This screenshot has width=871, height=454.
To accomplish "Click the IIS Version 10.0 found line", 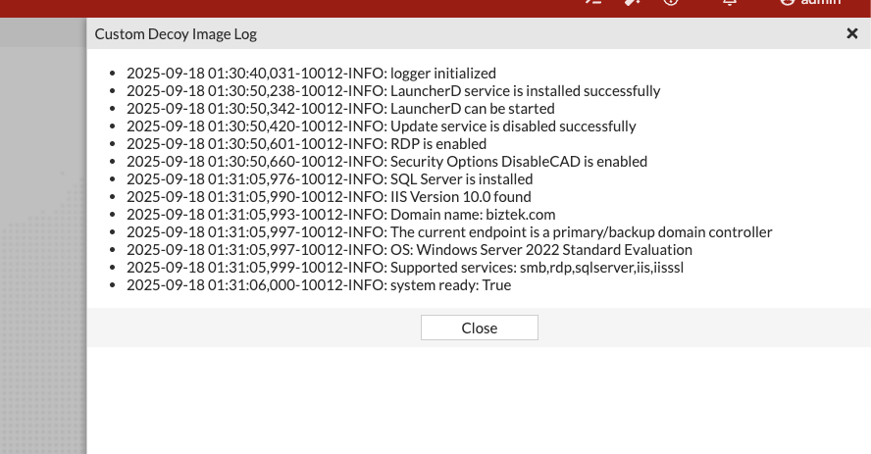I will point(329,197).
